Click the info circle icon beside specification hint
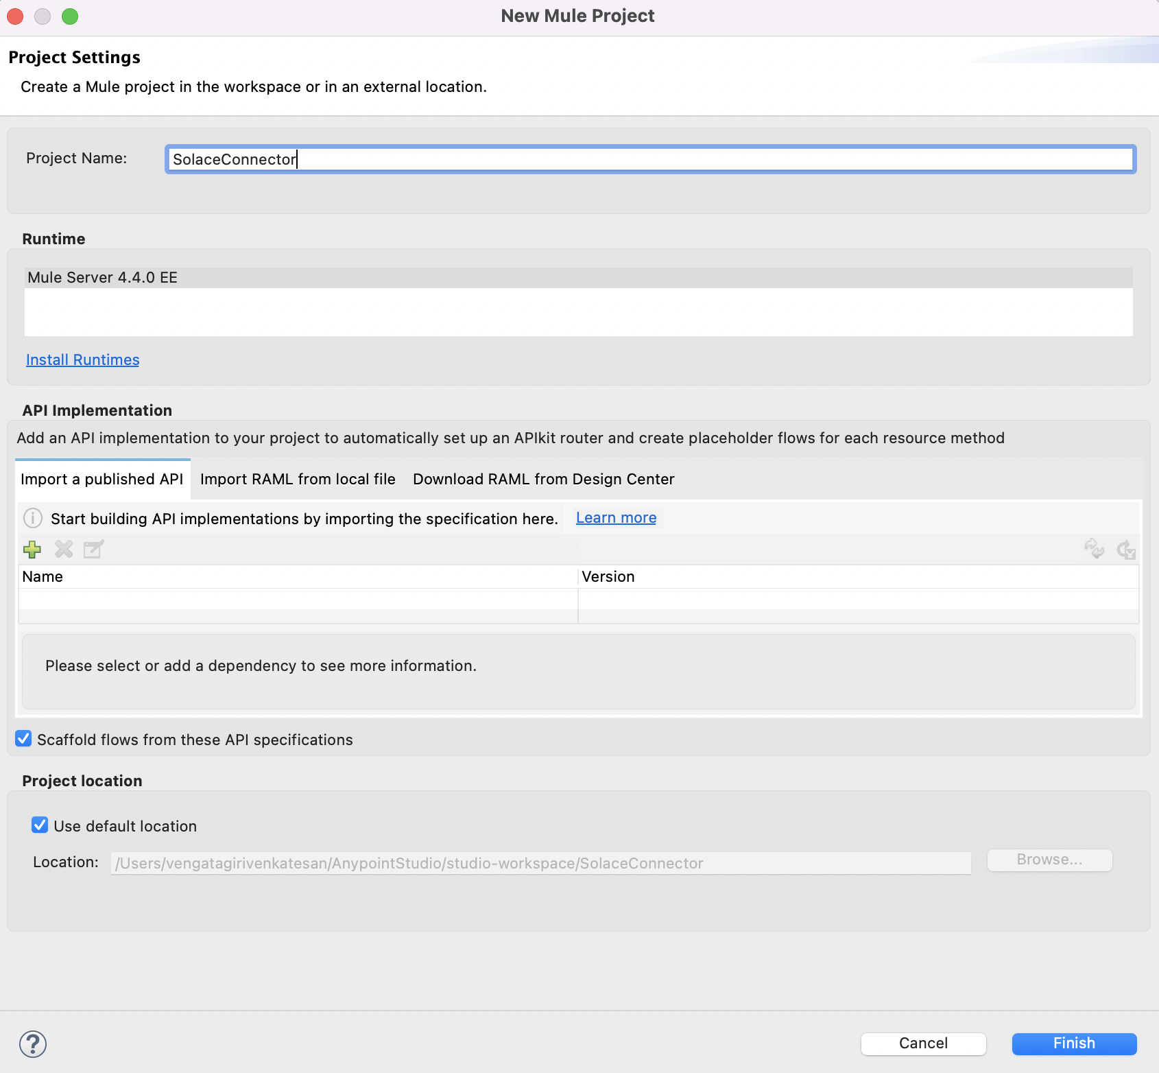Image resolution: width=1159 pixels, height=1073 pixels. pyautogui.click(x=33, y=518)
